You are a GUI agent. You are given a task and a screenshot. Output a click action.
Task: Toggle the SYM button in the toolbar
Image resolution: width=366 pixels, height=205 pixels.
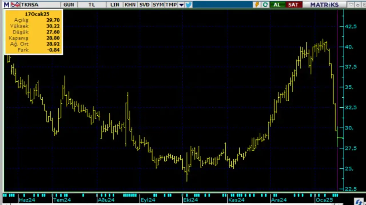click(x=158, y=5)
